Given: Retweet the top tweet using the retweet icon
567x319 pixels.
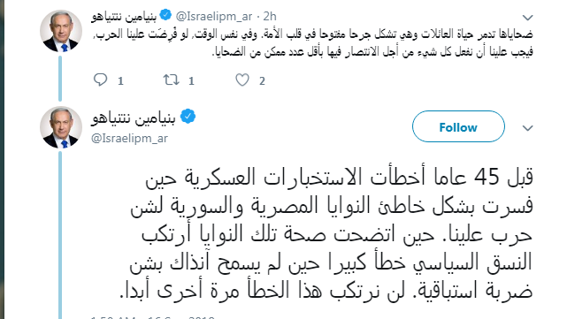Looking at the screenshot, I should [171, 80].
